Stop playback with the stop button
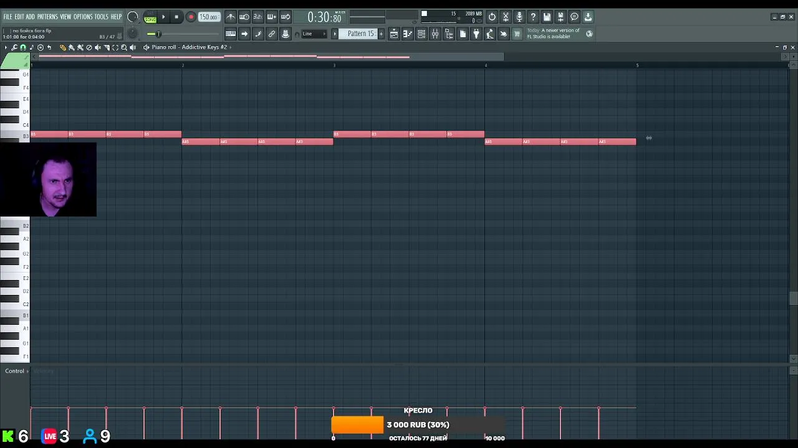The width and height of the screenshot is (798, 448). click(176, 17)
